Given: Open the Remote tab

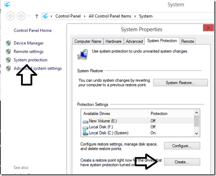Looking at the screenshot, I should pyautogui.click(x=188, y=41).
